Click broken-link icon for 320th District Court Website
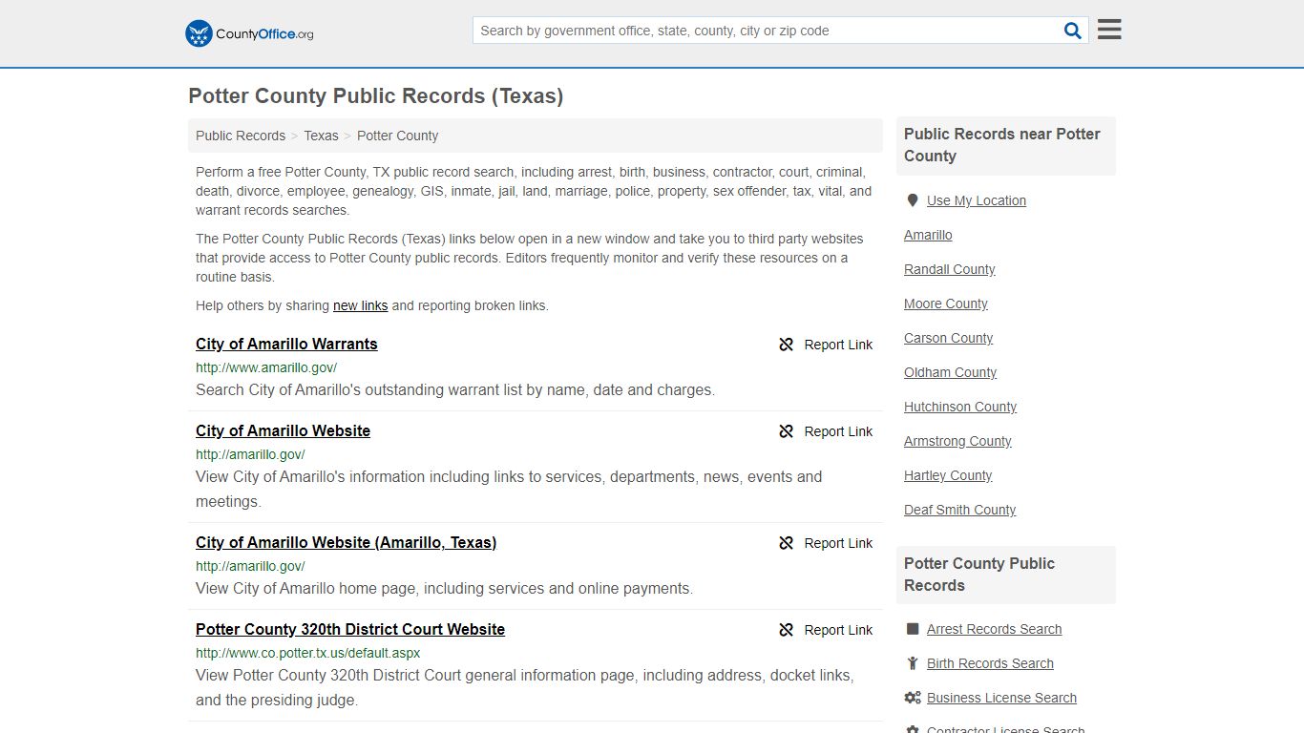Screen dimensions: 1304x733 point(786,630)
